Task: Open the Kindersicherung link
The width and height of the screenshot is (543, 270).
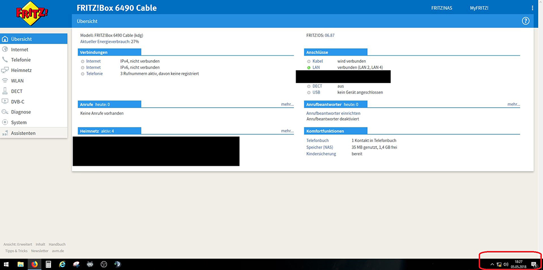Action: pyautogui.click(x=321, y=154)
